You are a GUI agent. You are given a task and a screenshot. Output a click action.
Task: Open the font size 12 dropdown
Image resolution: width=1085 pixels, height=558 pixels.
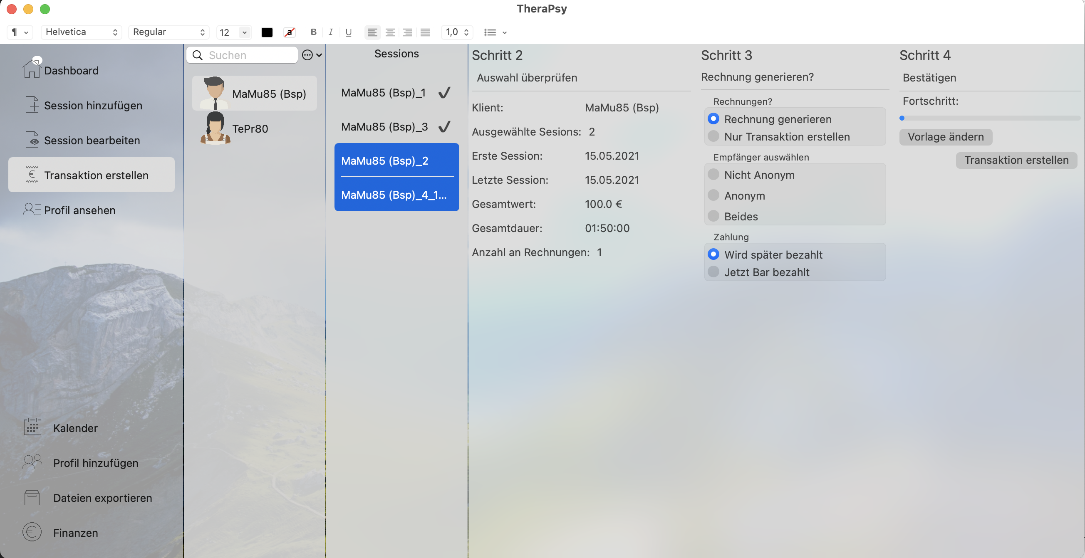(x=244, y=32)
